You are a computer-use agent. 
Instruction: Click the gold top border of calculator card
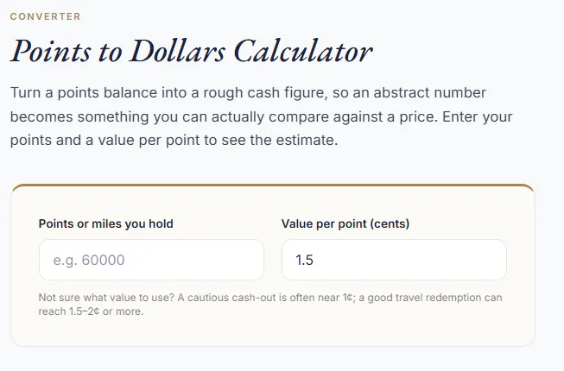[x=273, y=185]
